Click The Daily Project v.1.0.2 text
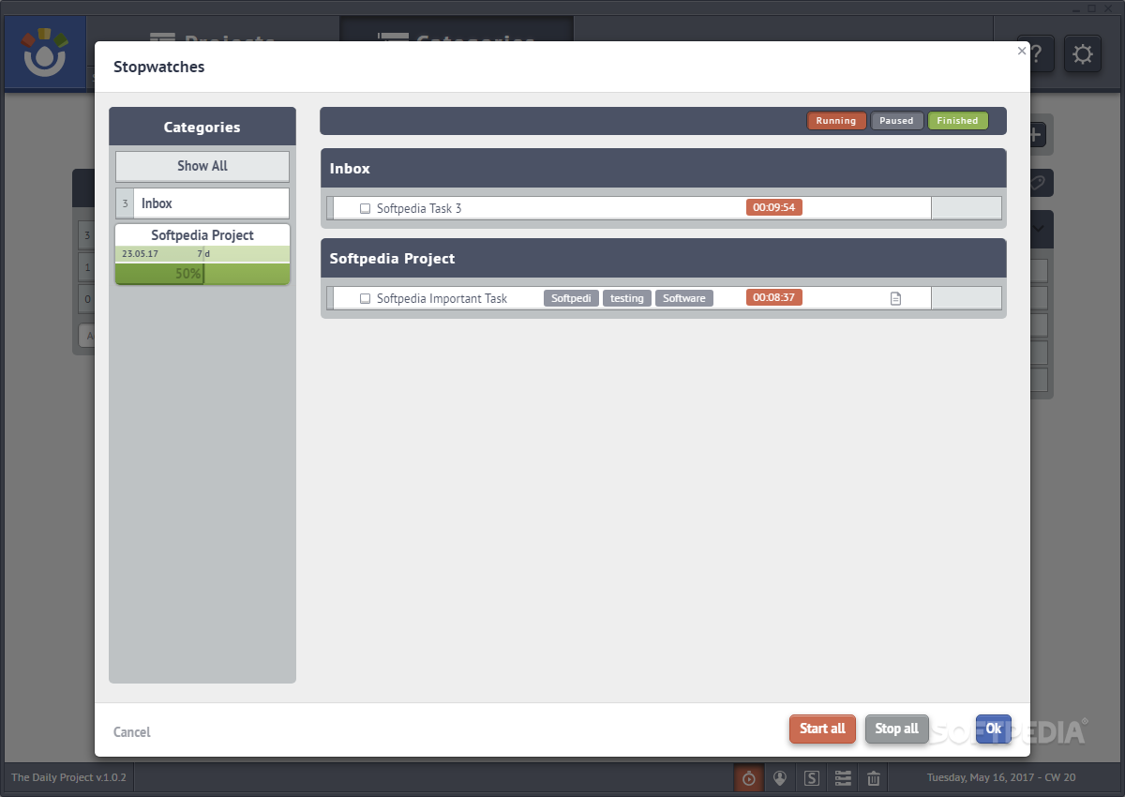1125x797 pixels. tap(68, 777)
